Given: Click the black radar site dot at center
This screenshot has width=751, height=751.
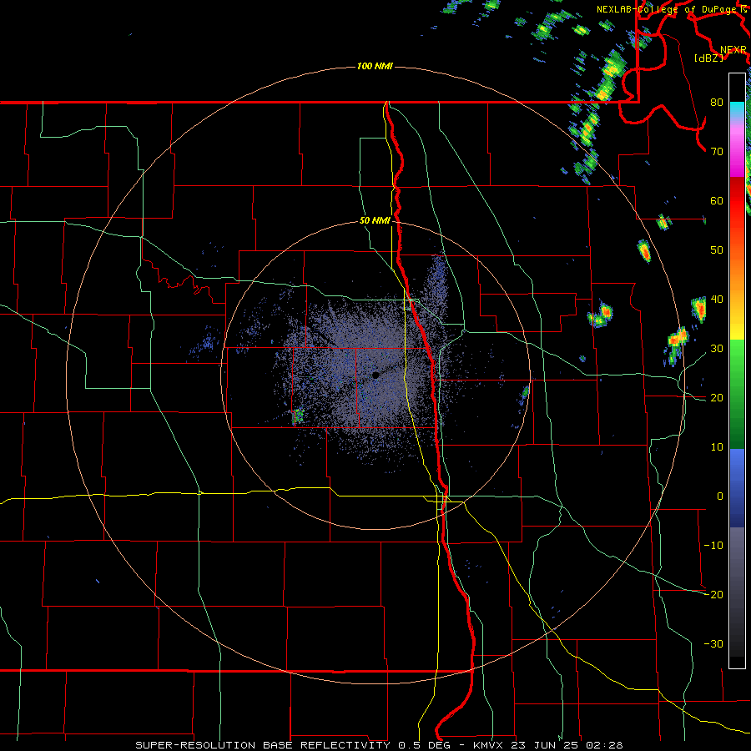Looking at the screenshot, I should [x=375, y=375].
